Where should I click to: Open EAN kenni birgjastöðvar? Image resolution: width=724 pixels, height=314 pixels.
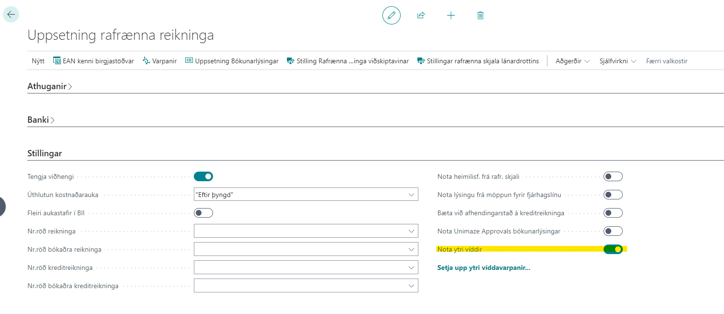(94, 61)
